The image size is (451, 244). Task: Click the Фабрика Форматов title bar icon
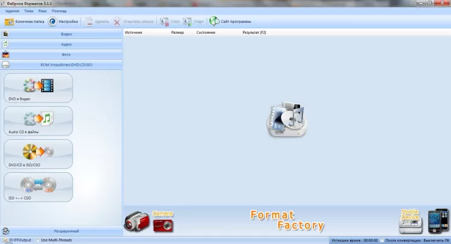pos(3,4)
